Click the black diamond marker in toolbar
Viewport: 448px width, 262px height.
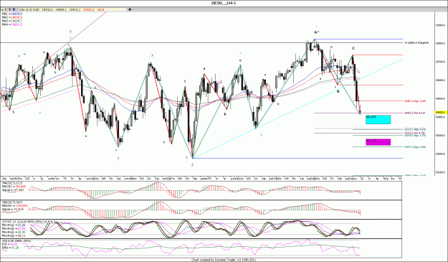[130, 10]
